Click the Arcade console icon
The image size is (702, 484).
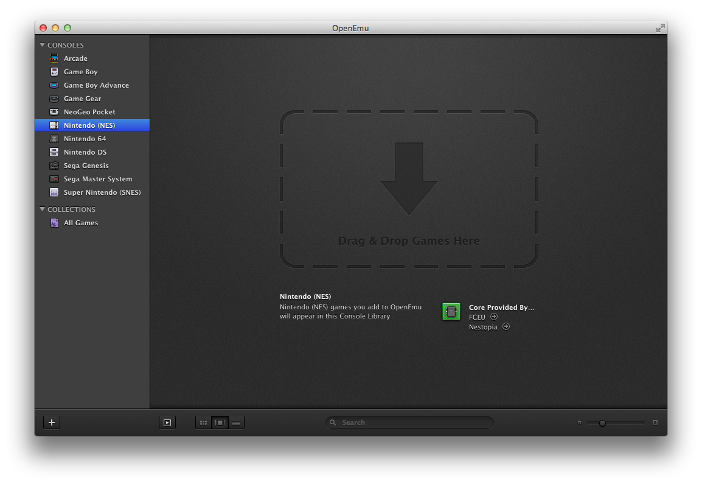point(54,58)
